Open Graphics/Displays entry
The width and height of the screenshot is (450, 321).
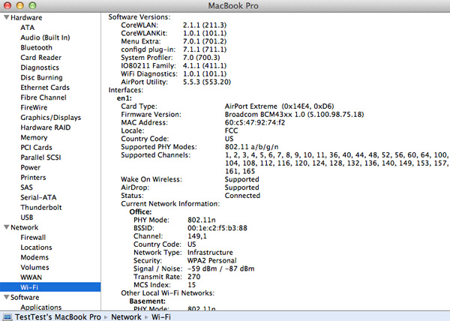[x=51, y=118]
